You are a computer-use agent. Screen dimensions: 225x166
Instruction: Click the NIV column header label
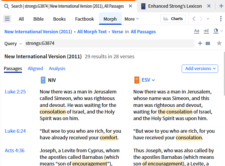[52, 80]
